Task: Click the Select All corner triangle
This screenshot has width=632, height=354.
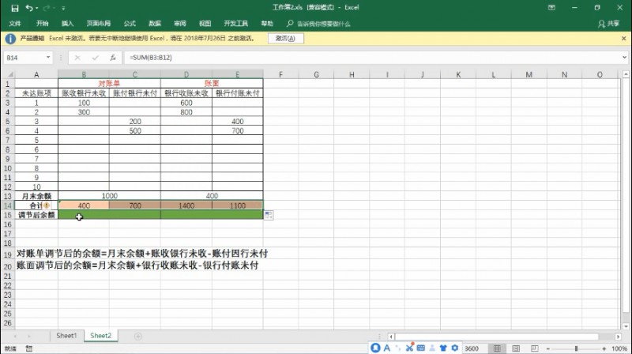Action: (x=10, y=74)
